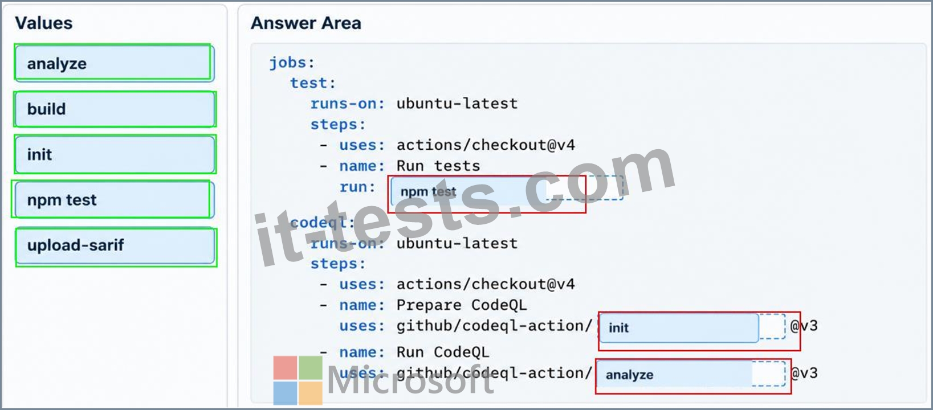Select the analyze value tile
933x410 pixels.
pyautogui.click(x=113, y=63)
